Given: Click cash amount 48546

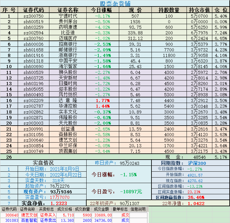Looking at the screenshot, I should 199,157.
